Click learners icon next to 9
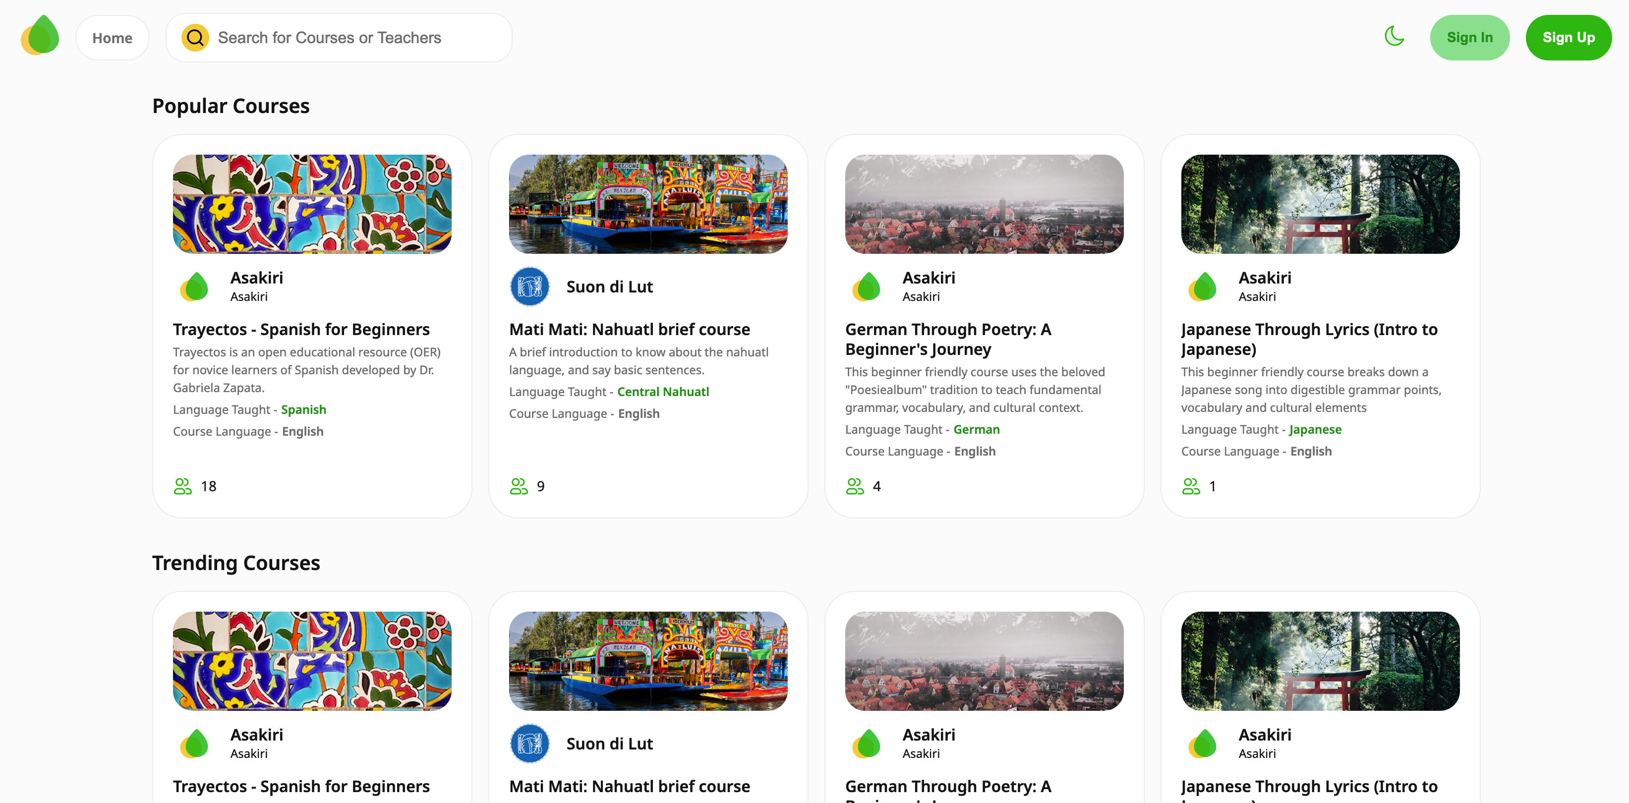This screenshot has height=803, width=1629. [x=519, y=486]
